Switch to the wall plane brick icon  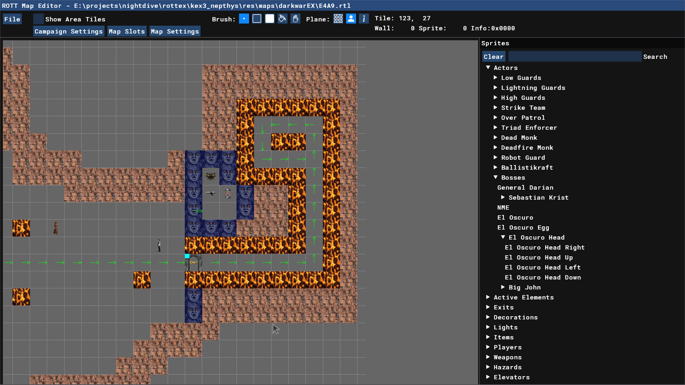[x=338, y=19]
